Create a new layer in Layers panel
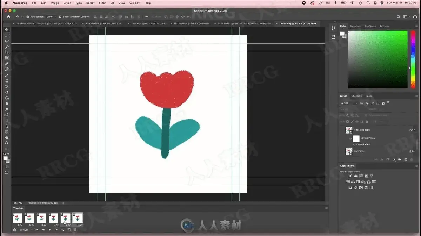 click(x=406, y=160)
